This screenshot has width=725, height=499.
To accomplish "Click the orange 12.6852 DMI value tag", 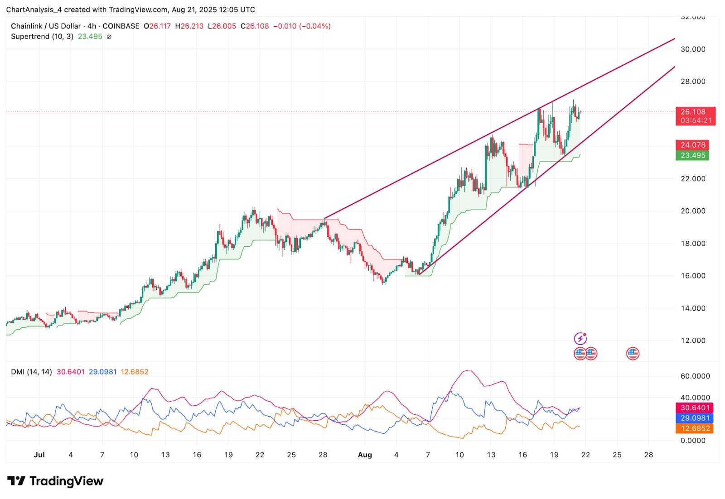I will [694, 428].
